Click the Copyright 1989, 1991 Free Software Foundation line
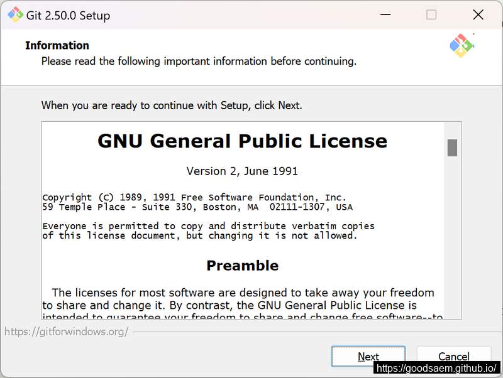 pos(194,197)
